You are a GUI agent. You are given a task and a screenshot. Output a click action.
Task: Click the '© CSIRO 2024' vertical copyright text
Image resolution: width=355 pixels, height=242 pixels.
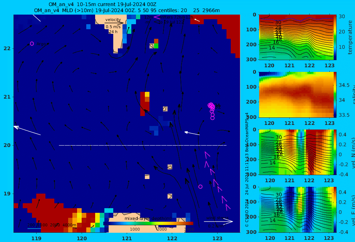point(247,213)
